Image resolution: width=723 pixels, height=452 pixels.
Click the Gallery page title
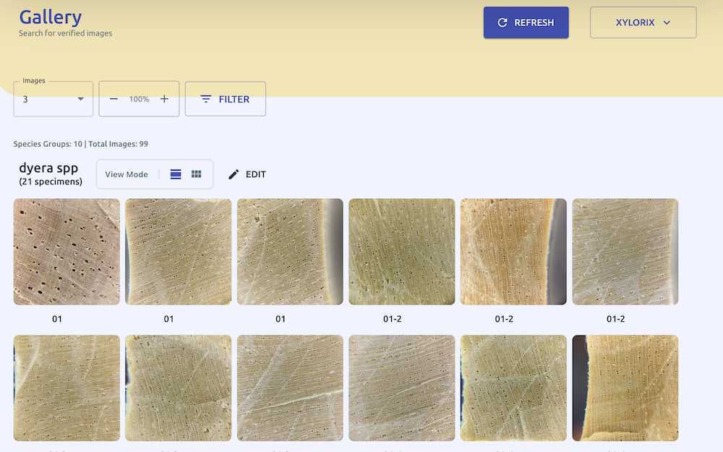click(x=50, y=17)
